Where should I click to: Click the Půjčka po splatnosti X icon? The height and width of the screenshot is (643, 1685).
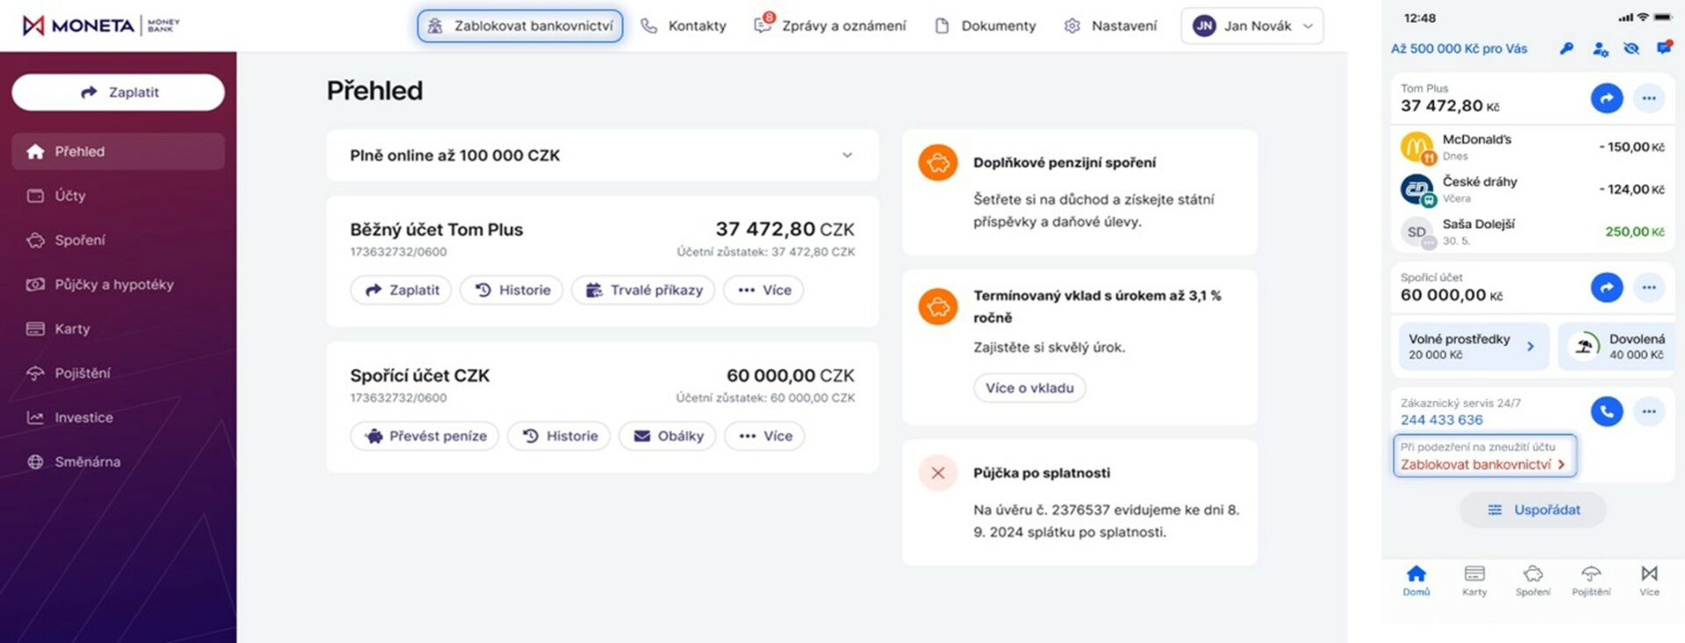[938, 474]
